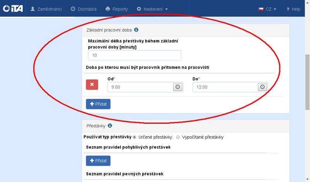Open Reporty from the navigation bar
This screenshot has height=182, width=310.
point(117,9)
